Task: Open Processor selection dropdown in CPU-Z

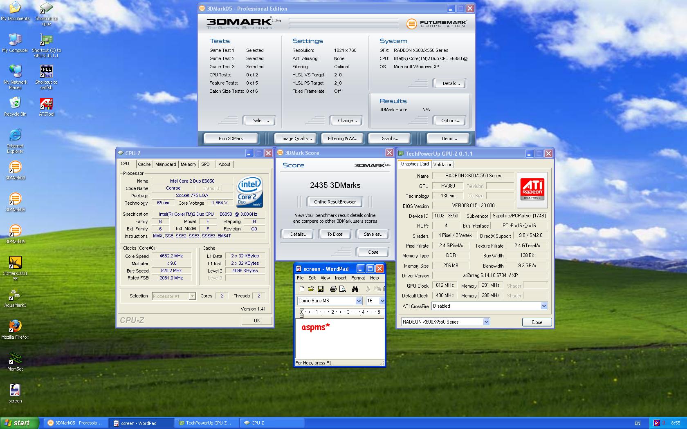Action: pos(192,296)
